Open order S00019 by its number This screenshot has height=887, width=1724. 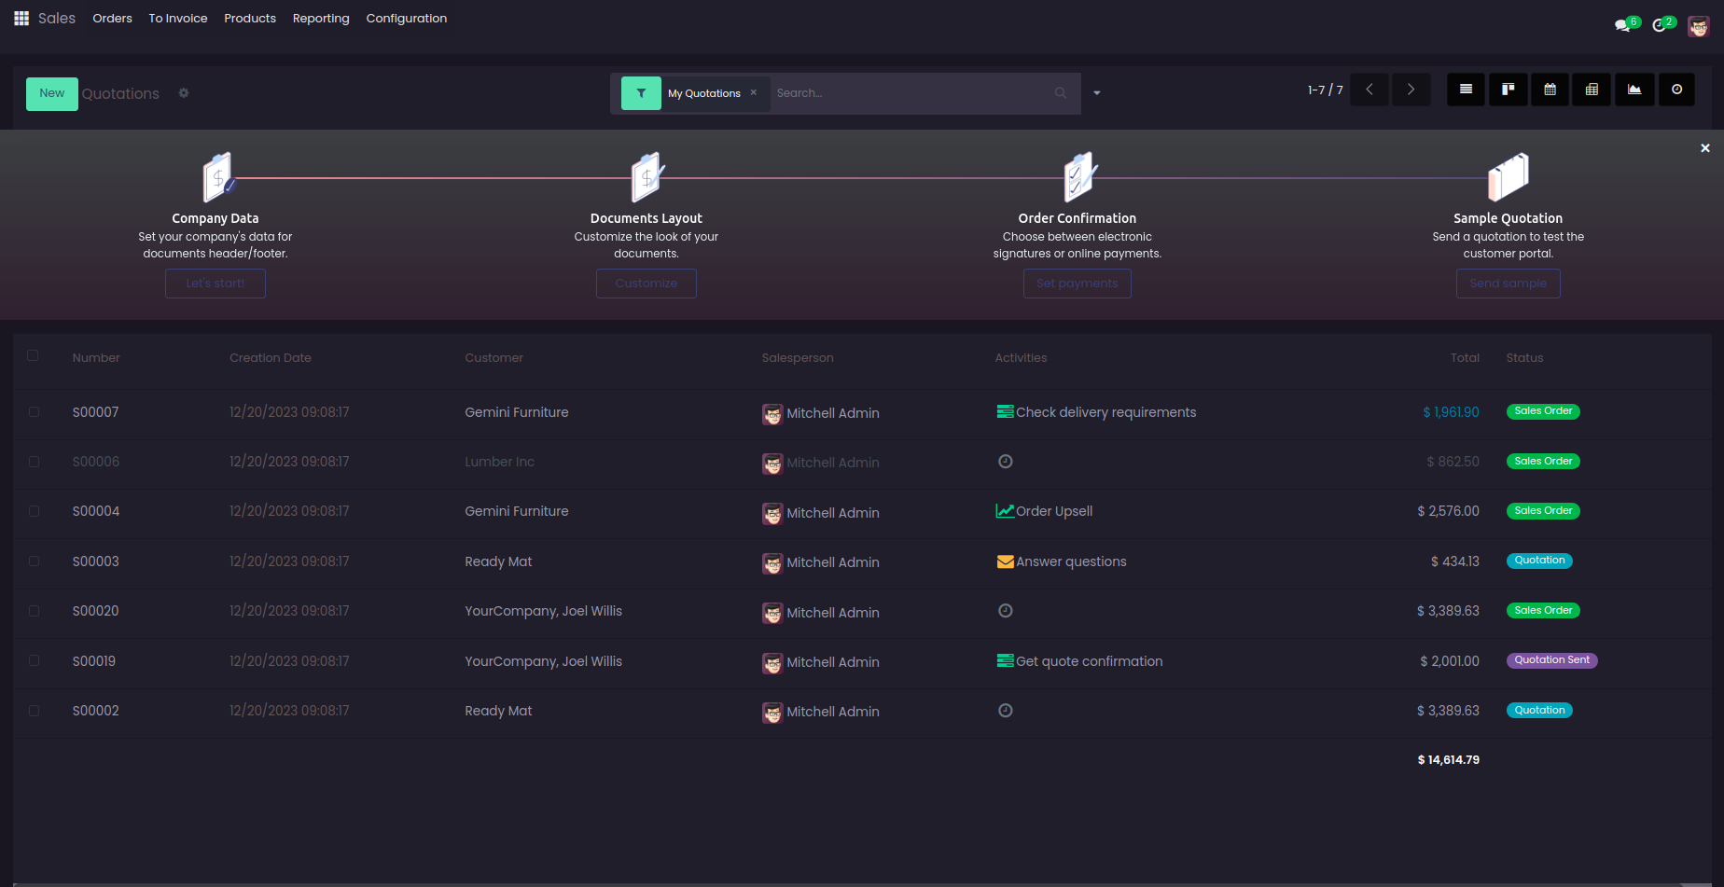pyautogui.click(x=94, y=661)
